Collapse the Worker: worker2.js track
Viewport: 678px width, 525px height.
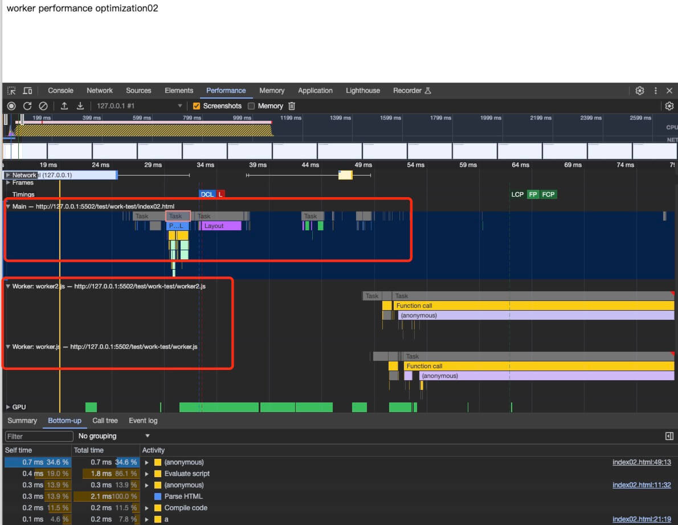point(8,286)
